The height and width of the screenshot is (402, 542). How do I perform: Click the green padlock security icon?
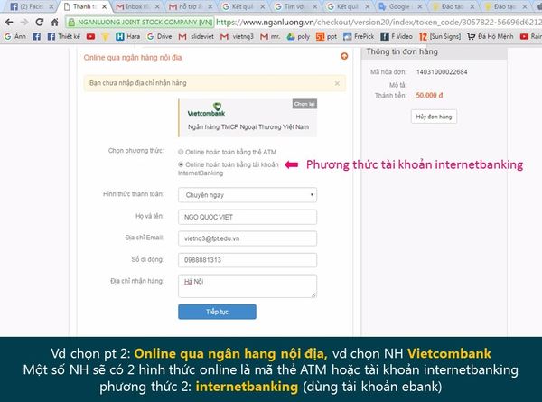pos(71,23)
